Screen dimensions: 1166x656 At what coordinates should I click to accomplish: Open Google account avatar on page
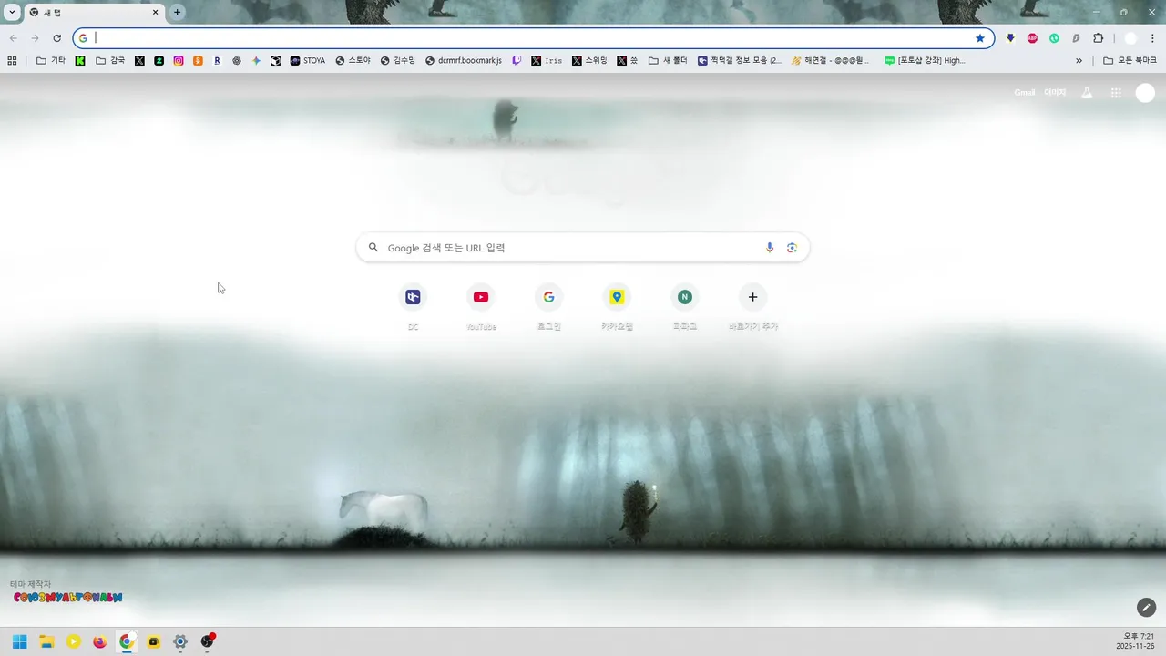pyautogui.click(x=1145, y=92)
